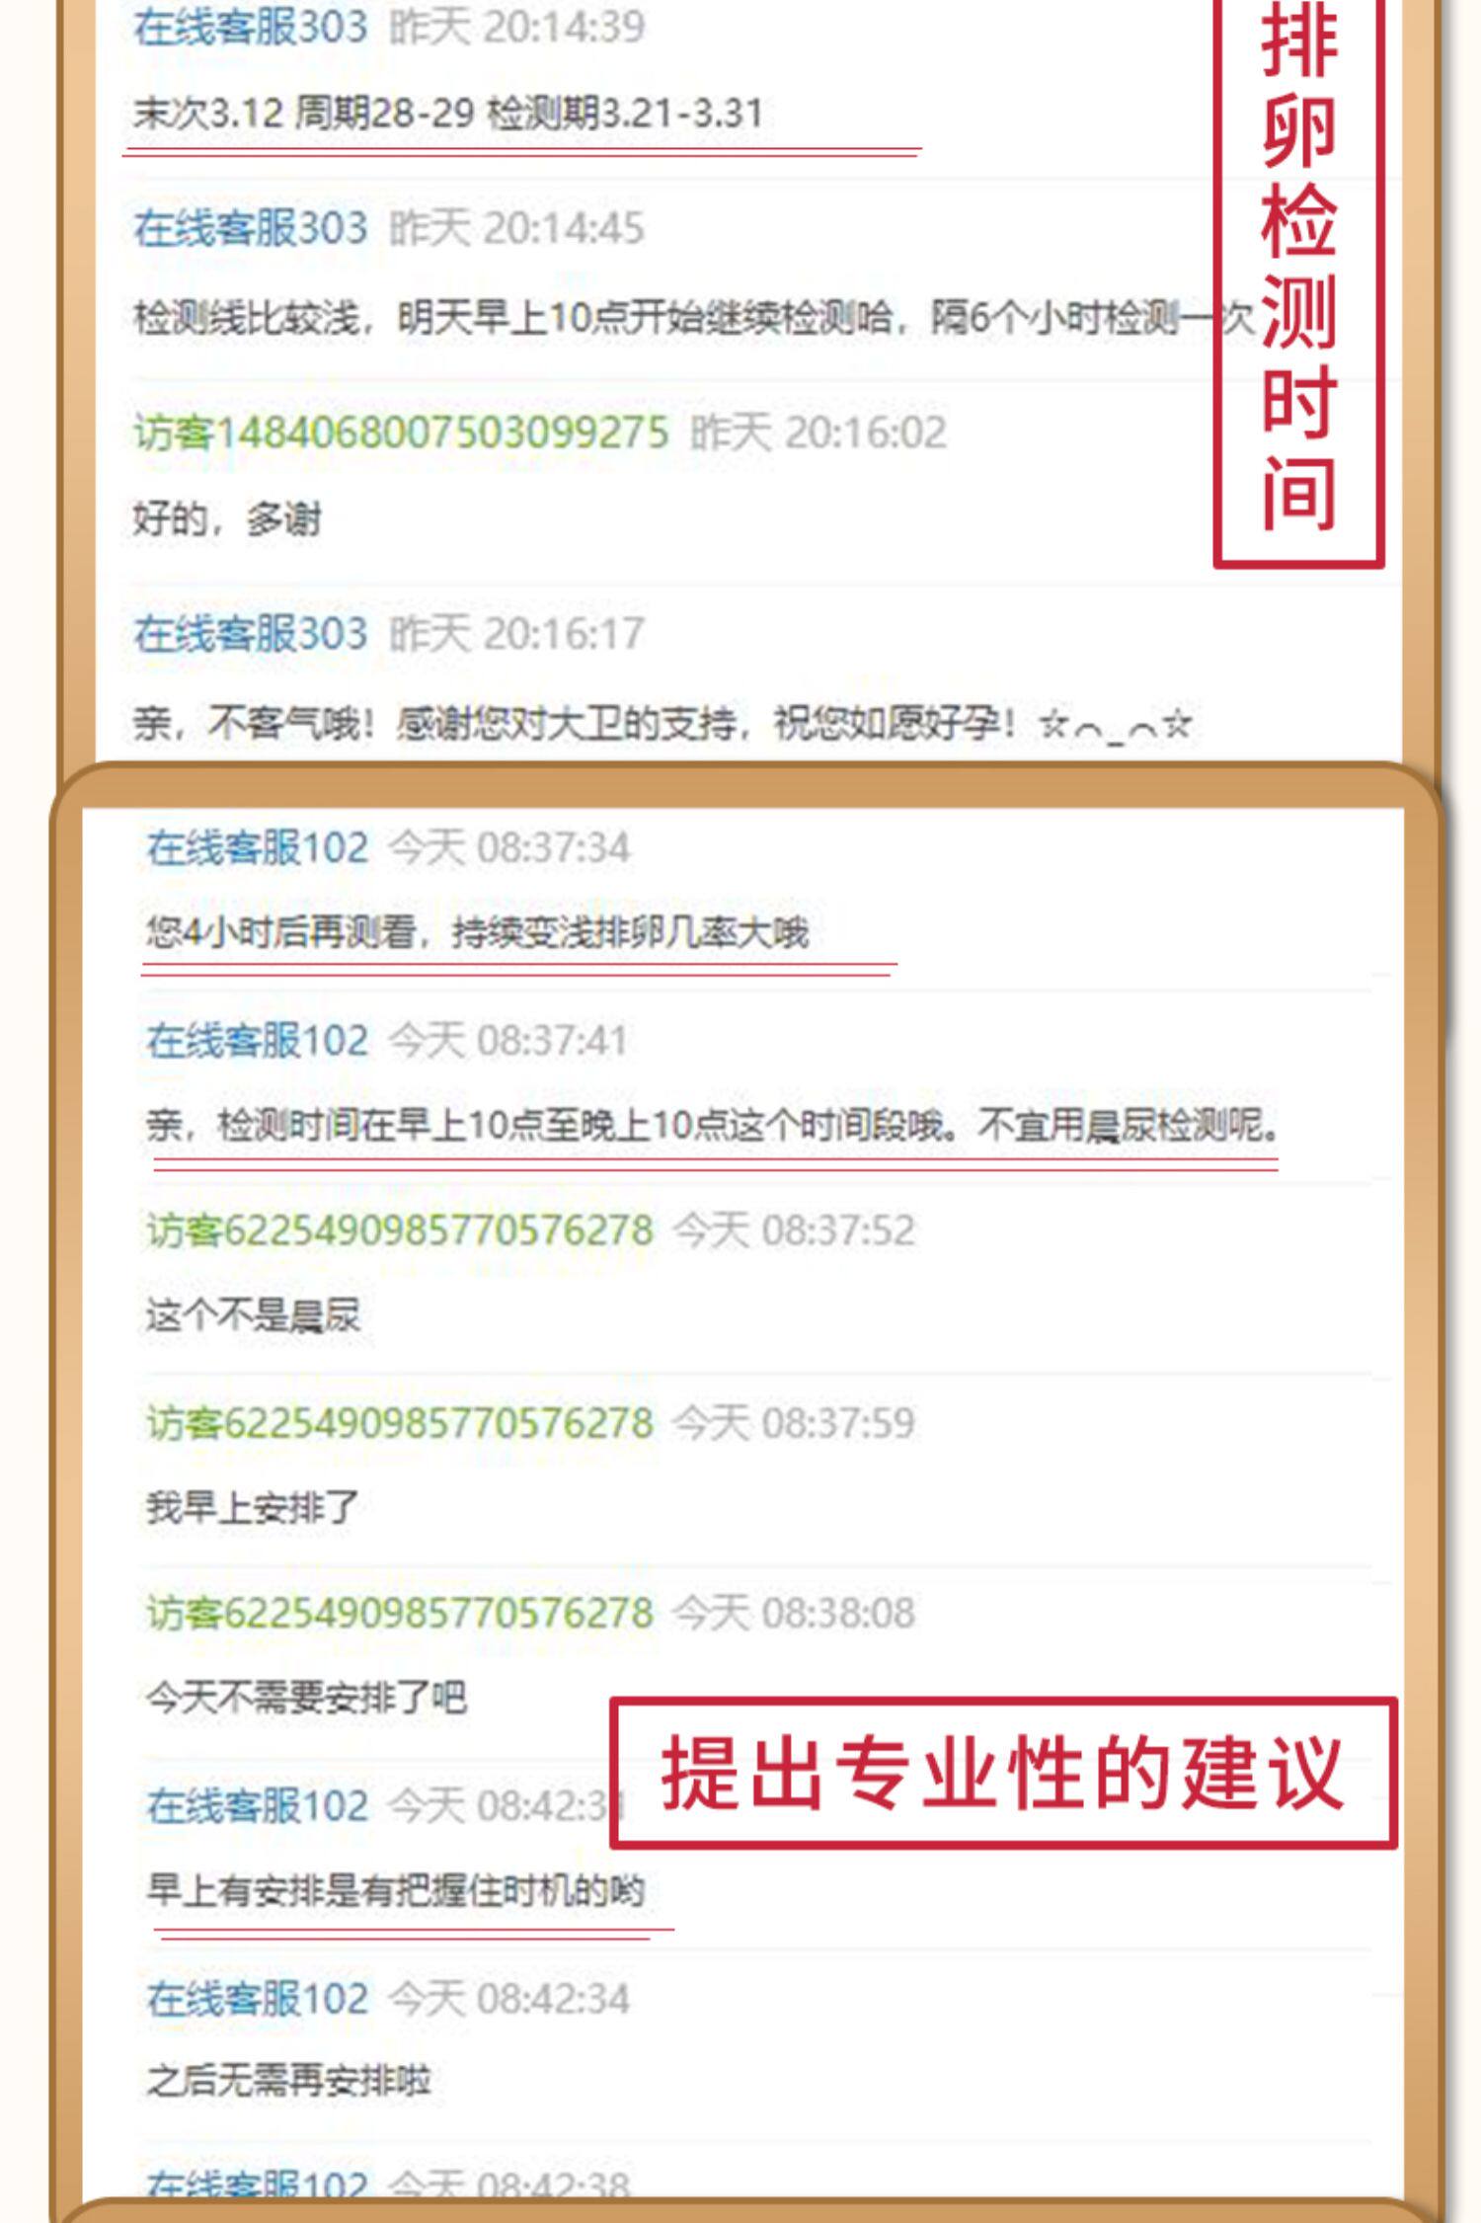Click message about 明天早上10点开始继续检测
The width and height of the screenshot is (1481, 2223).
693,318
